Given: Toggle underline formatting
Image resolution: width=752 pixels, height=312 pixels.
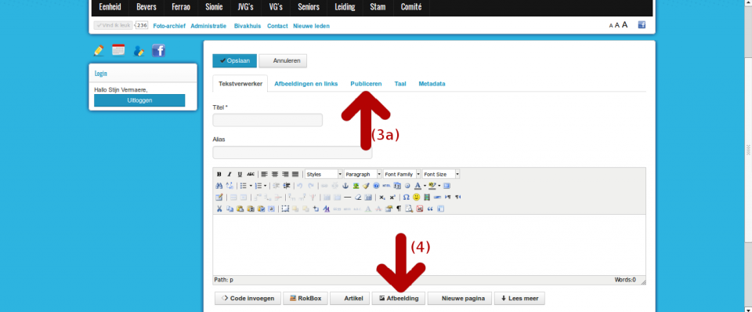Looking at the screenshot, I should pyautogui.click(x=240, y=174).
